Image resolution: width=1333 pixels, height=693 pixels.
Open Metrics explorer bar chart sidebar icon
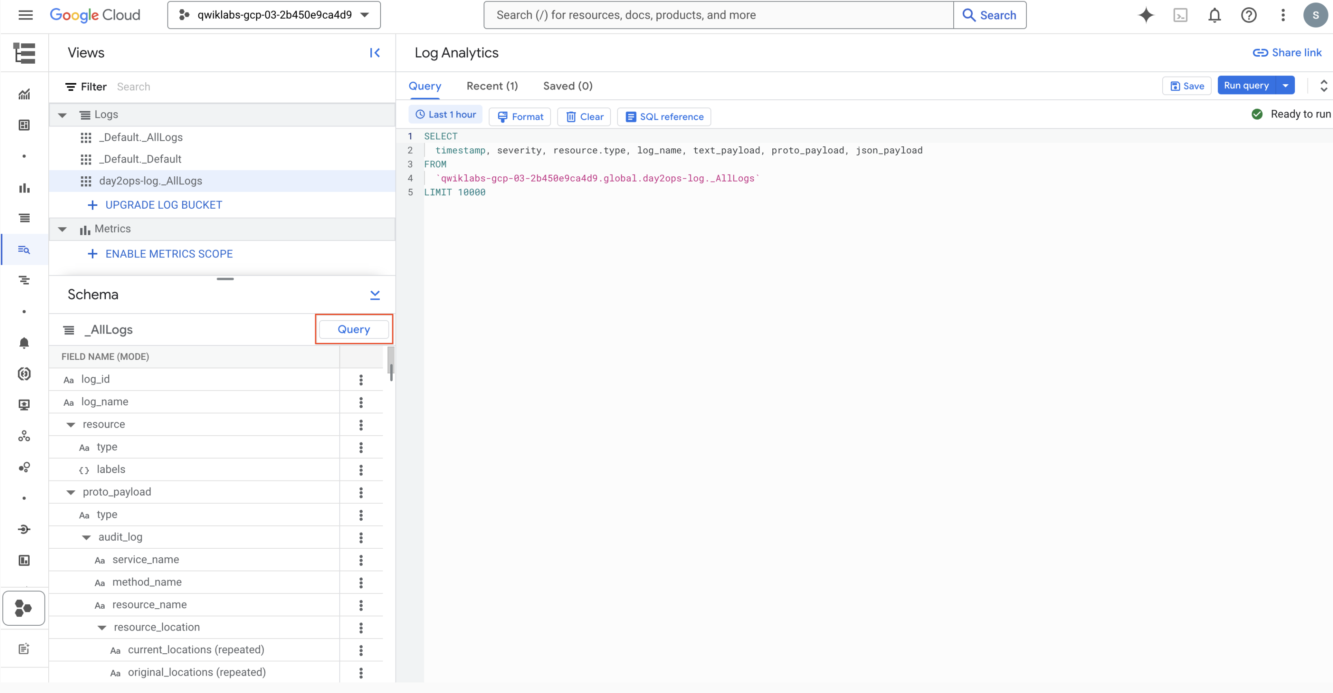[24, 188]
